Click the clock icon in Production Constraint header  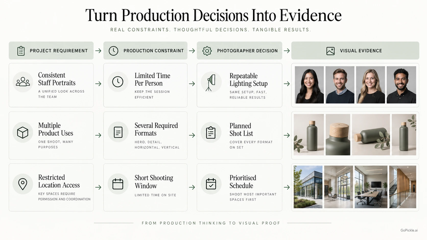(x=113, y=51)
